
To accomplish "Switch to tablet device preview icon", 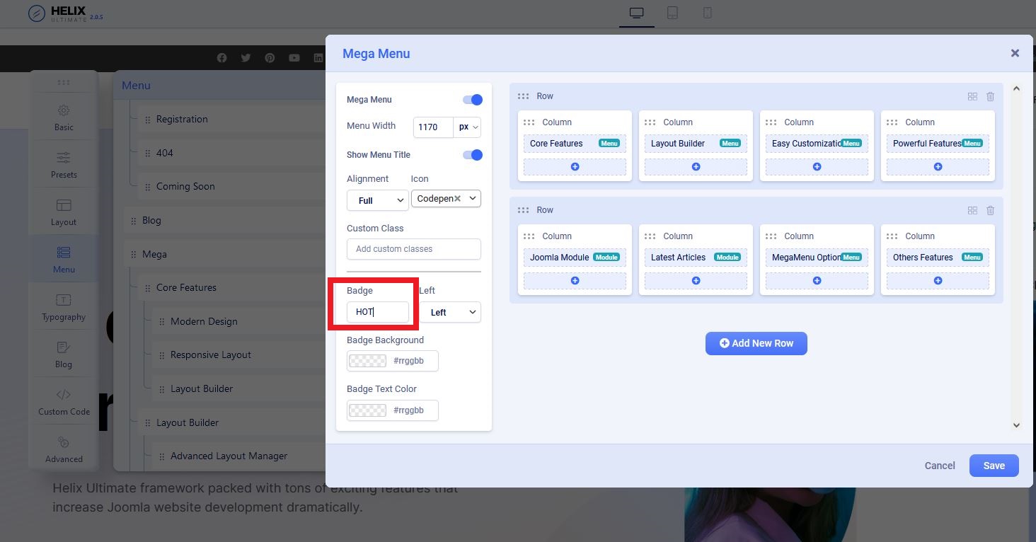I will click(x=672, y=13).
